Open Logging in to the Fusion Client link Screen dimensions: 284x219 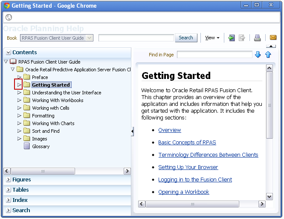coord(195,180)
